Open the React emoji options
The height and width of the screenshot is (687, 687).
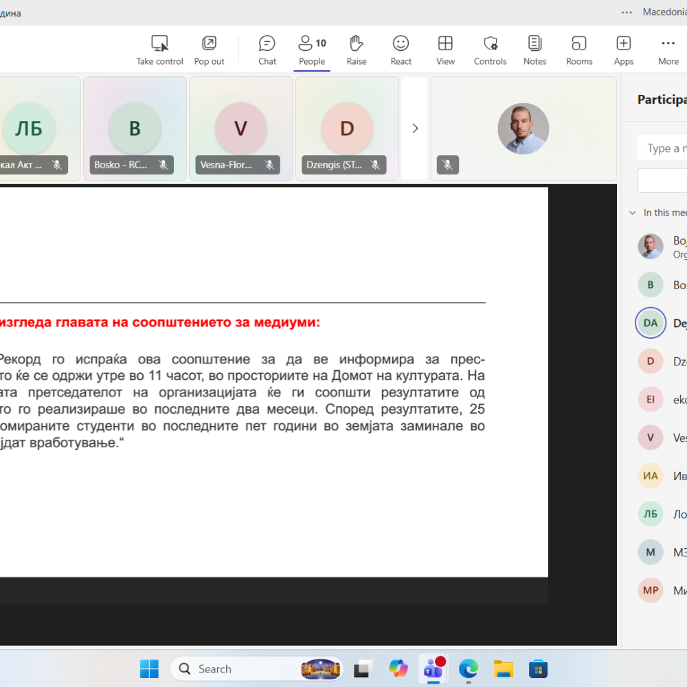(x=401, y=50)
